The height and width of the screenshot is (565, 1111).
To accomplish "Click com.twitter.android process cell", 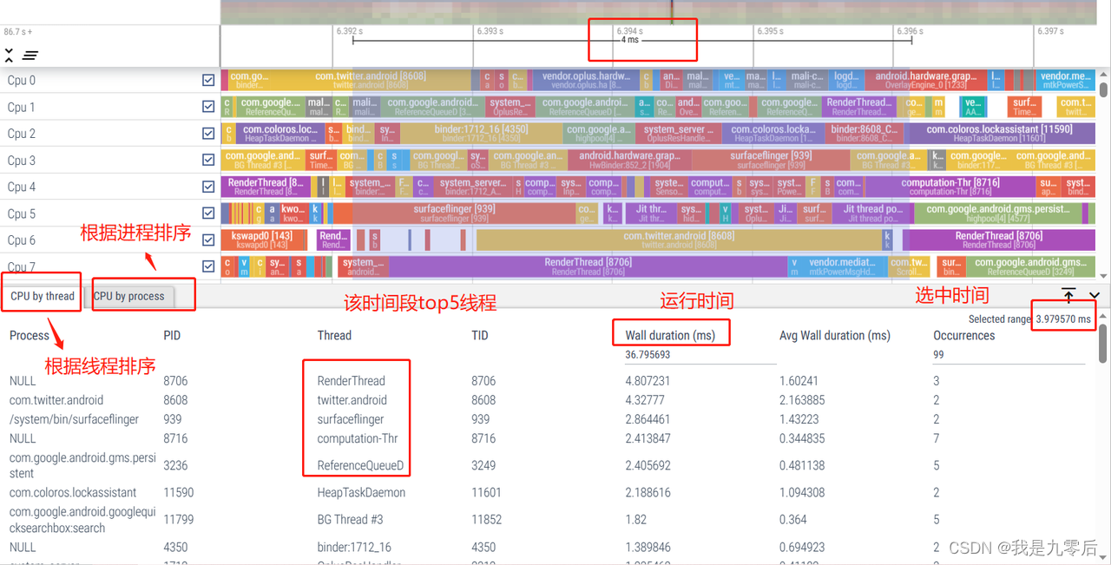I will coord(56,400).
